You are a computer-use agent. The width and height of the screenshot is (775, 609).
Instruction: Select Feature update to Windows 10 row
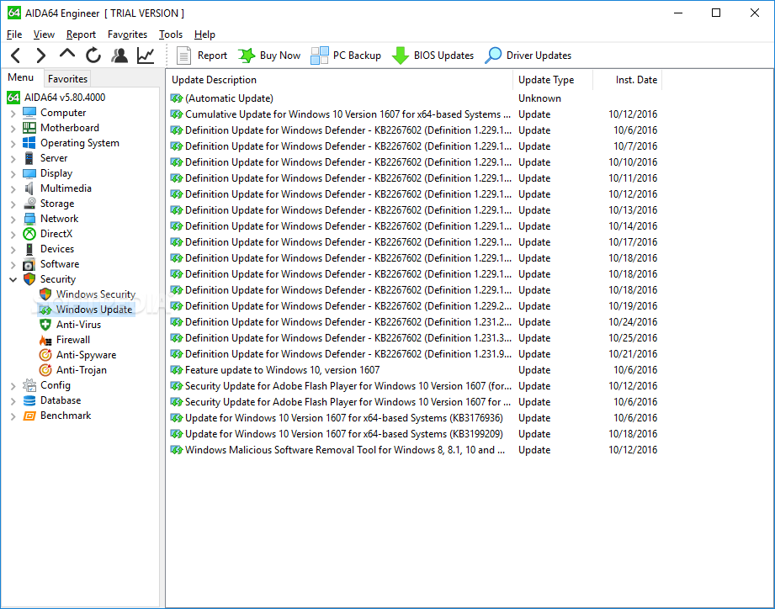tap(415, 370)
